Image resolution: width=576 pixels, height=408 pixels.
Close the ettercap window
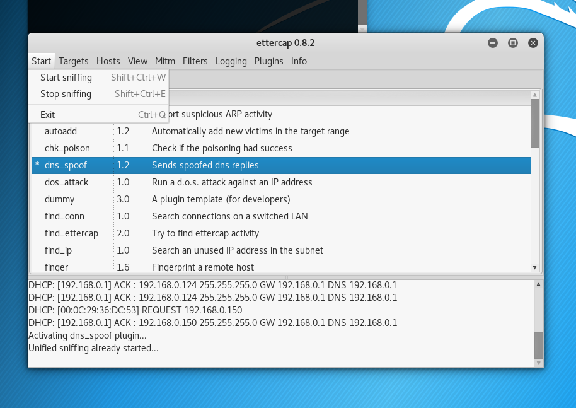click(533, 43)
